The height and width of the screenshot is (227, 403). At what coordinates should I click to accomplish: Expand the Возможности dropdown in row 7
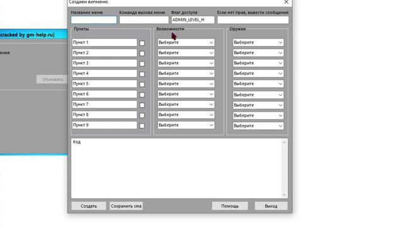[x=186, y=104]
